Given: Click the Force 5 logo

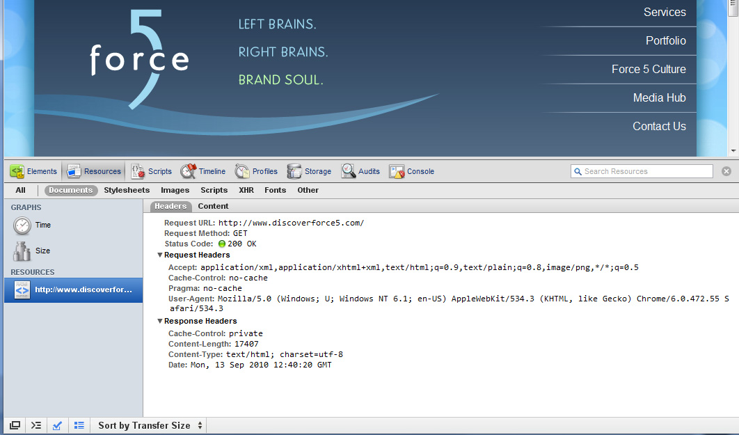Looking at the screenshot, I should pyautogui.click(x=139, y=59).
